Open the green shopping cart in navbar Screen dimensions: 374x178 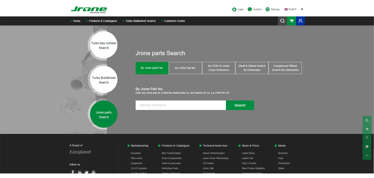point(291,21)
